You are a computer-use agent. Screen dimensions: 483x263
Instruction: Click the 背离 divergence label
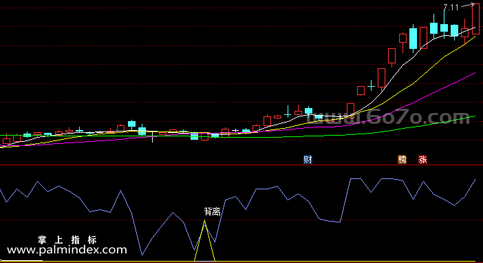pos(212,211)
